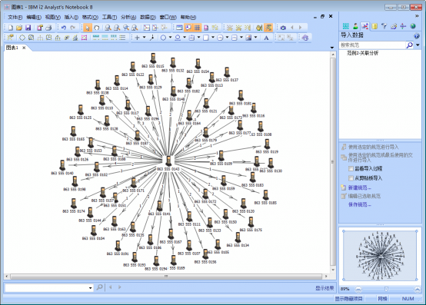Image resolution: width=426 pixels, height=305 pixels.
Task: Open the filter funnel pane icon
Action: [x=384, y=26]
